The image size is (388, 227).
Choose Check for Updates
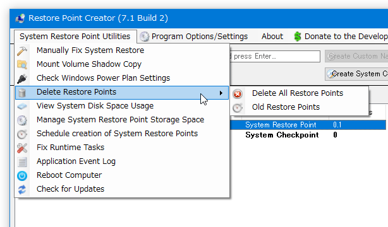122,189
